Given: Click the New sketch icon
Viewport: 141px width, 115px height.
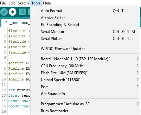Looking at the screenshot, I should point(23,12).
